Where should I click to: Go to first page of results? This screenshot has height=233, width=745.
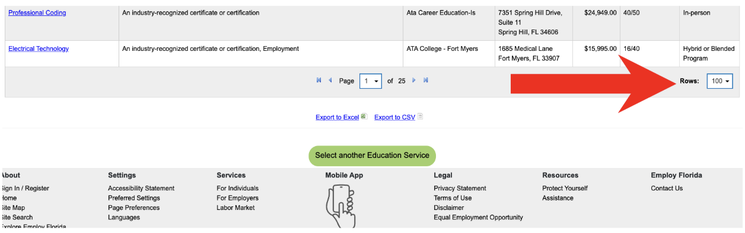pos(319,80)
